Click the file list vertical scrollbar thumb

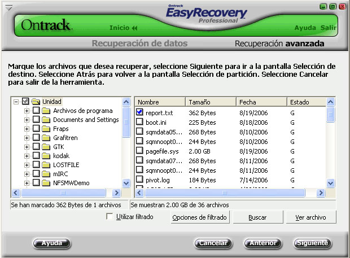(330, 115)
